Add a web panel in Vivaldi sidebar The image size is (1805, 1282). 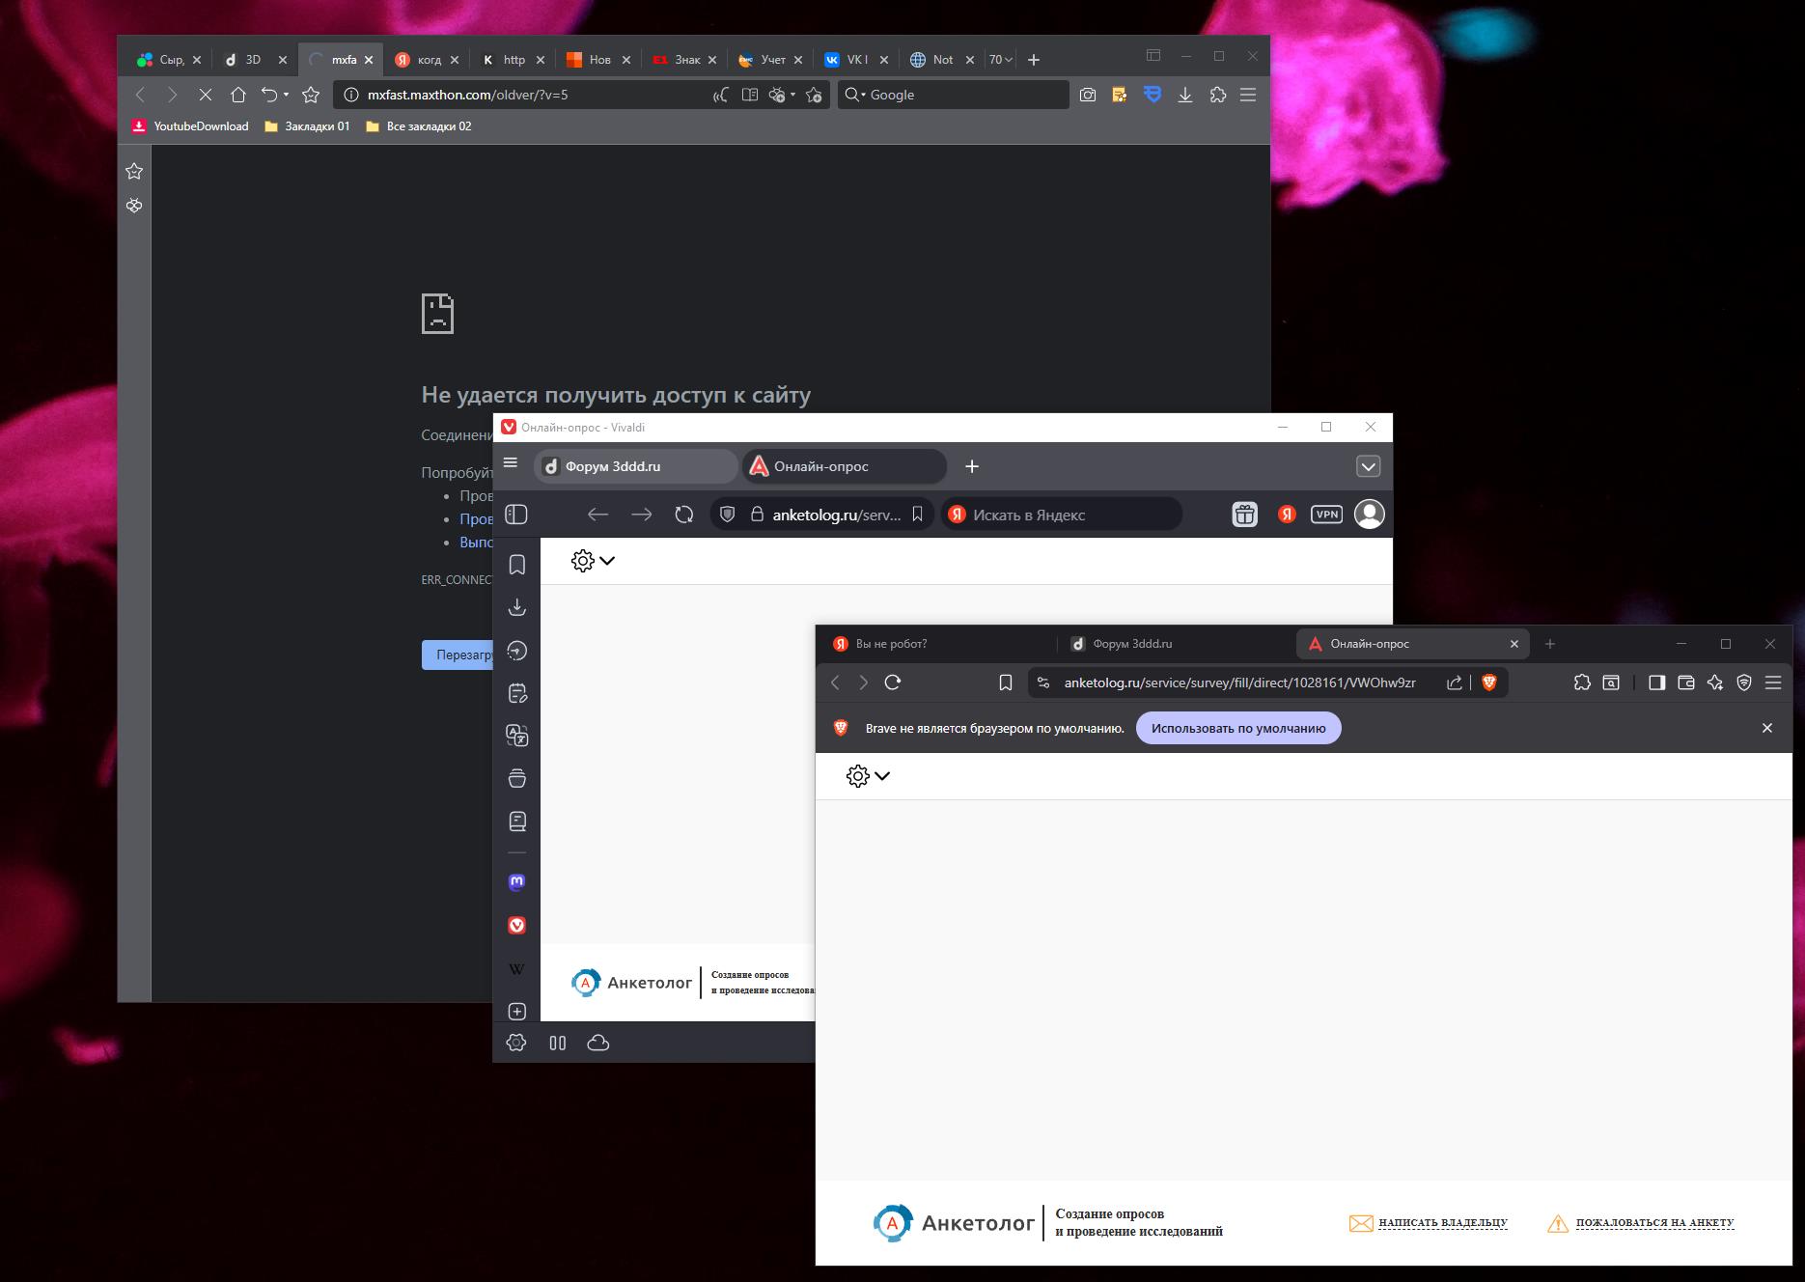(517, 1012)
